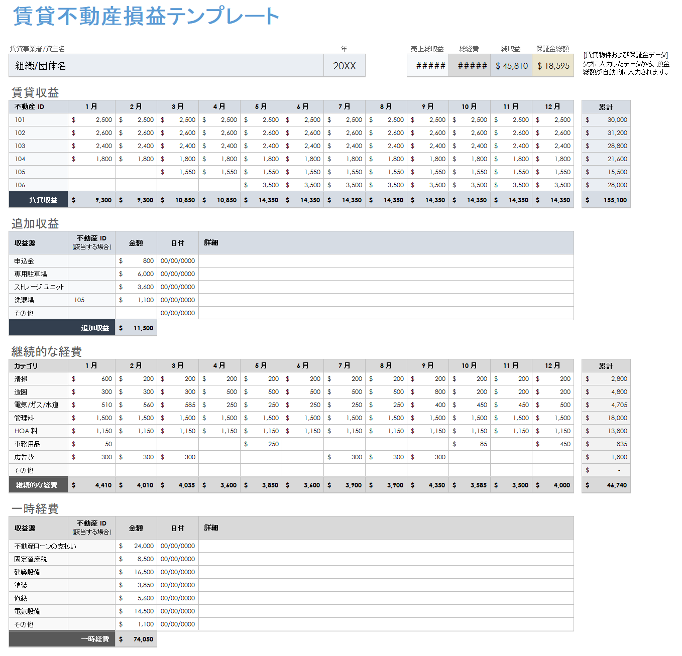Click the カテゴリ header in 継続的な経費
682x656 pixels.
[39, 366]
